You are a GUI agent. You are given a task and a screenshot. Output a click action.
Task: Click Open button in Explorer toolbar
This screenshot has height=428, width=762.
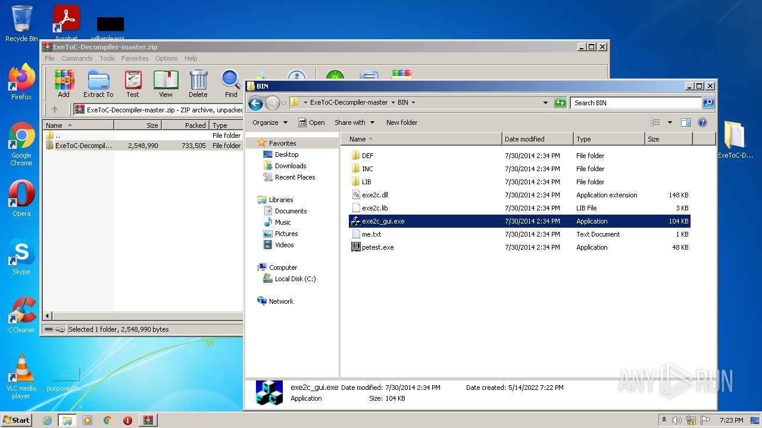[x=311, y=122]
